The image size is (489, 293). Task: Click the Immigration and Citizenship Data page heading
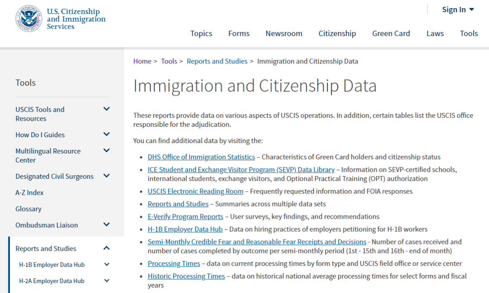(x=255, y=86)
